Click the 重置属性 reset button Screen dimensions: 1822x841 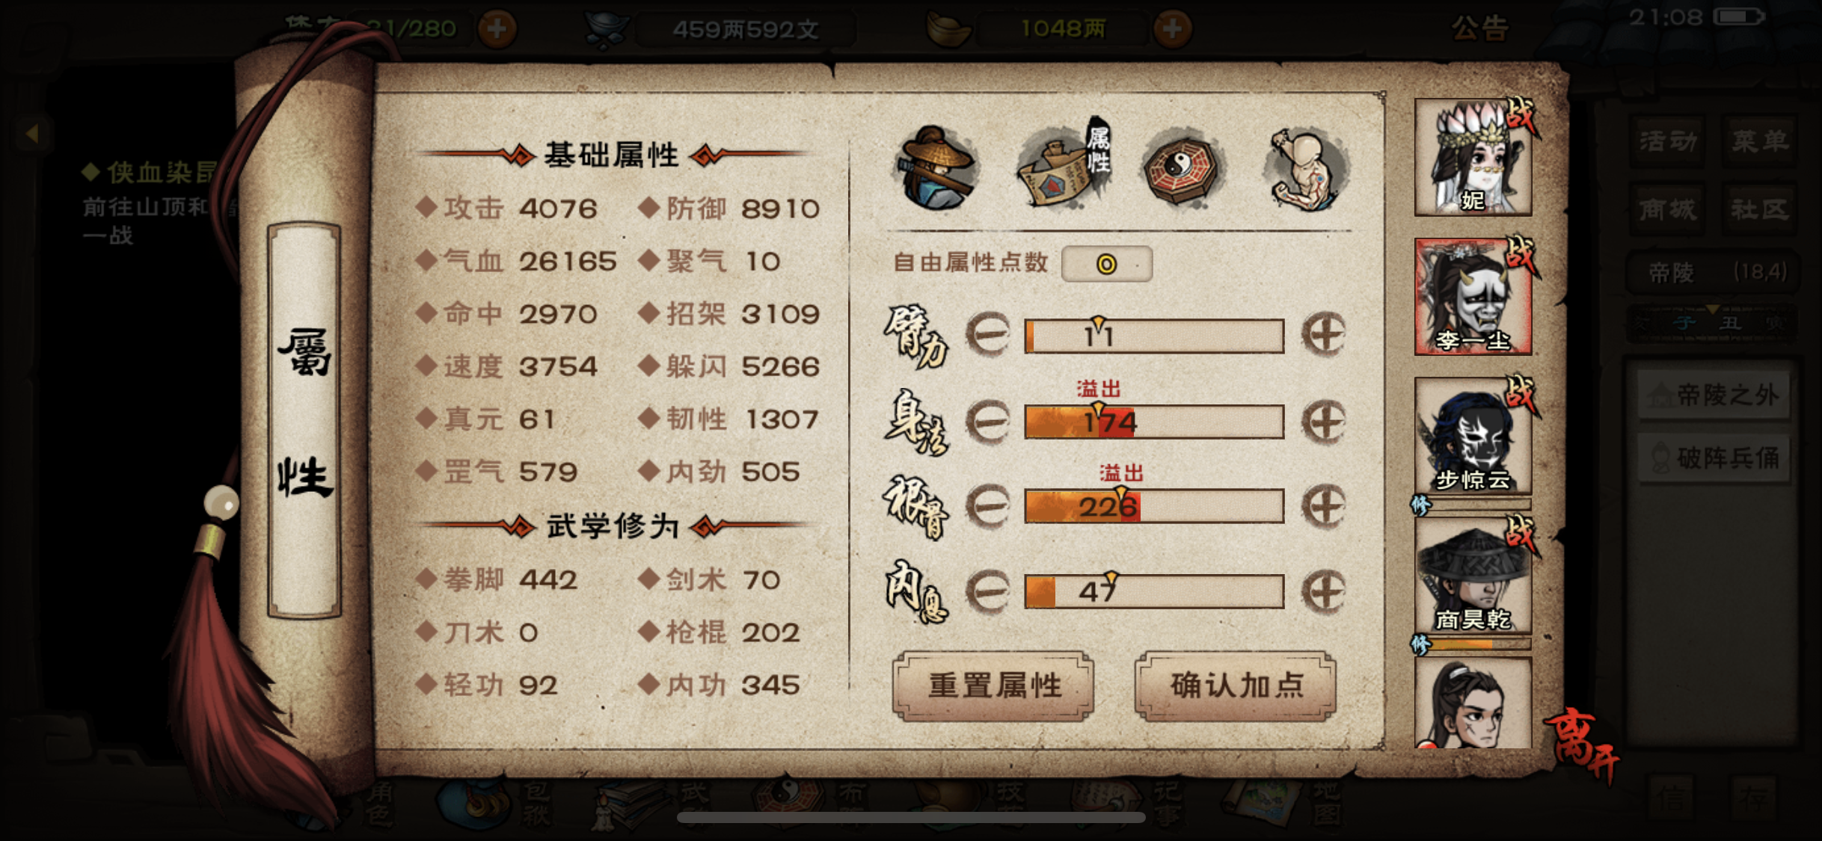993,686
